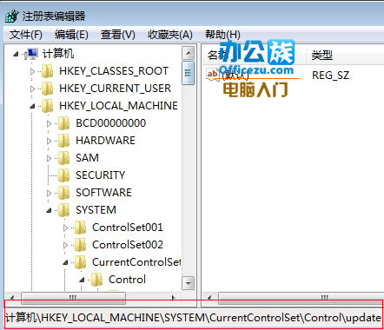Expand HARDWARE node
This screenshot has width=384, height=330.
tap(49, 141)
